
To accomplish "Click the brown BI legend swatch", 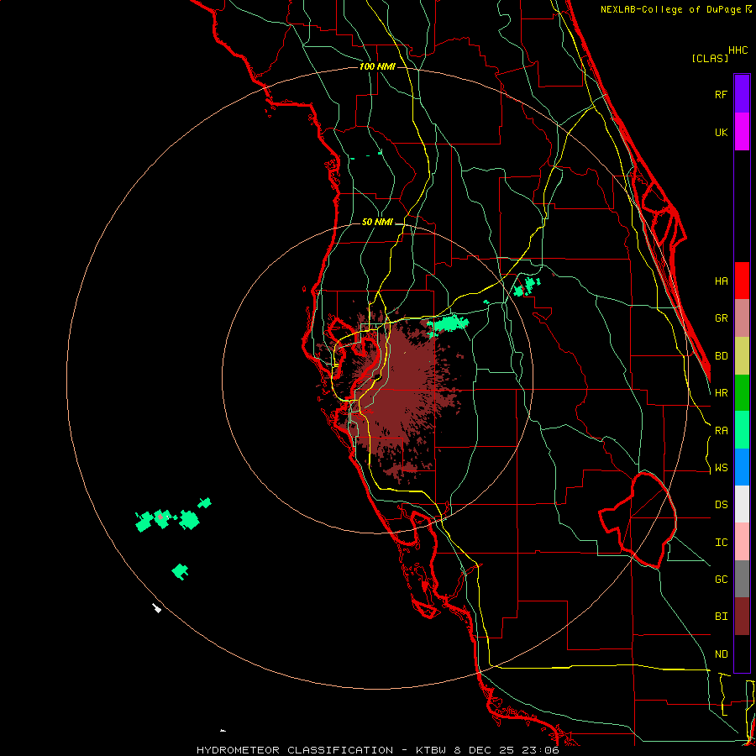I will coord(742,617).
